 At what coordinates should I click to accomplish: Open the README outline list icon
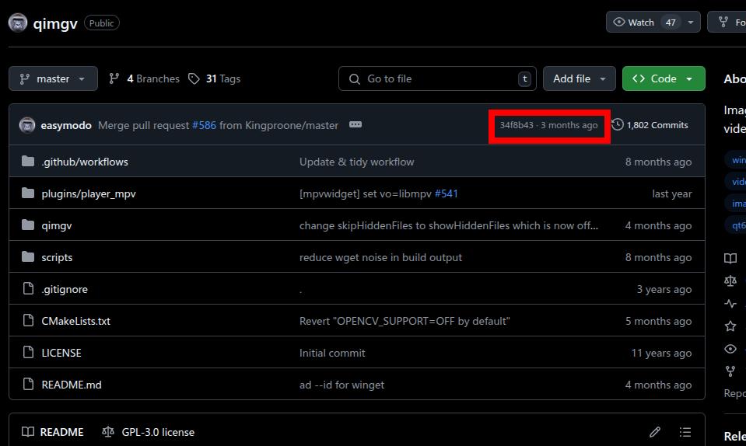click(685, 432)
